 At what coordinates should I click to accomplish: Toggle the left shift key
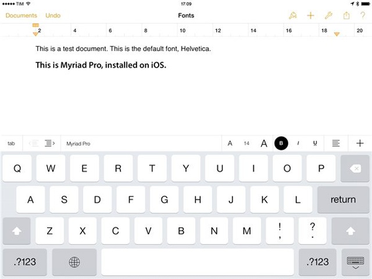(x=17, y=231)
